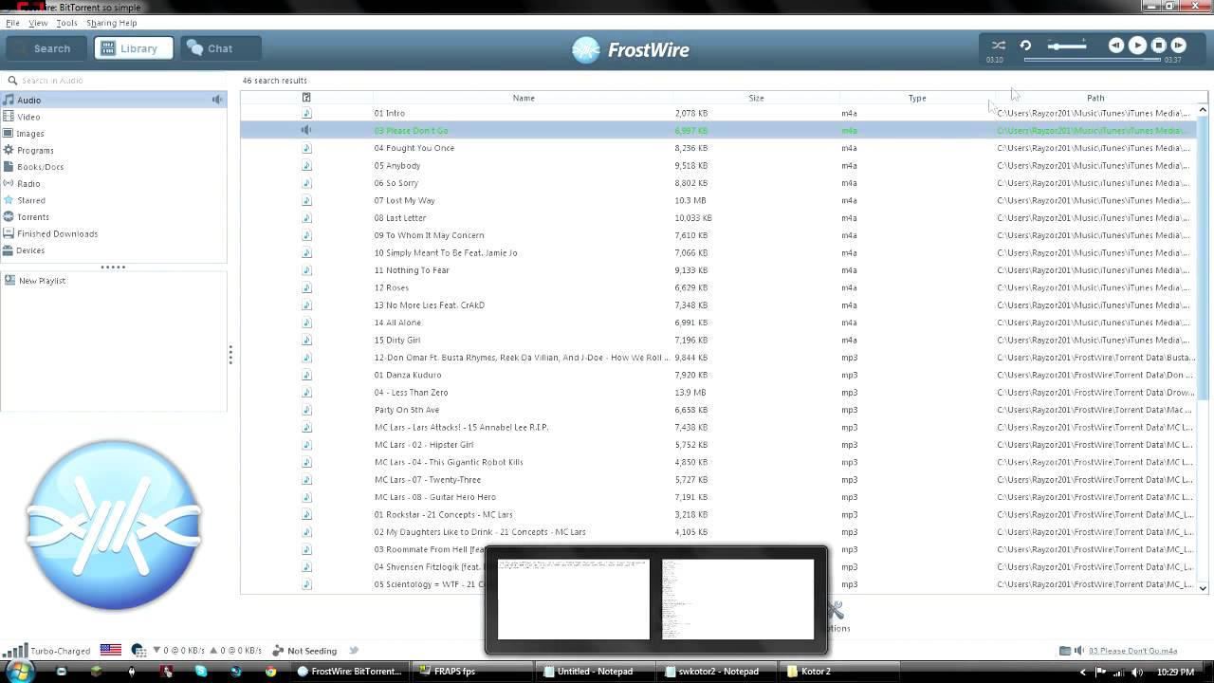1214x683 pixels.
Task: Open now playing link 03 Please Don't Go.m4a
Action: click(1133, 651)
